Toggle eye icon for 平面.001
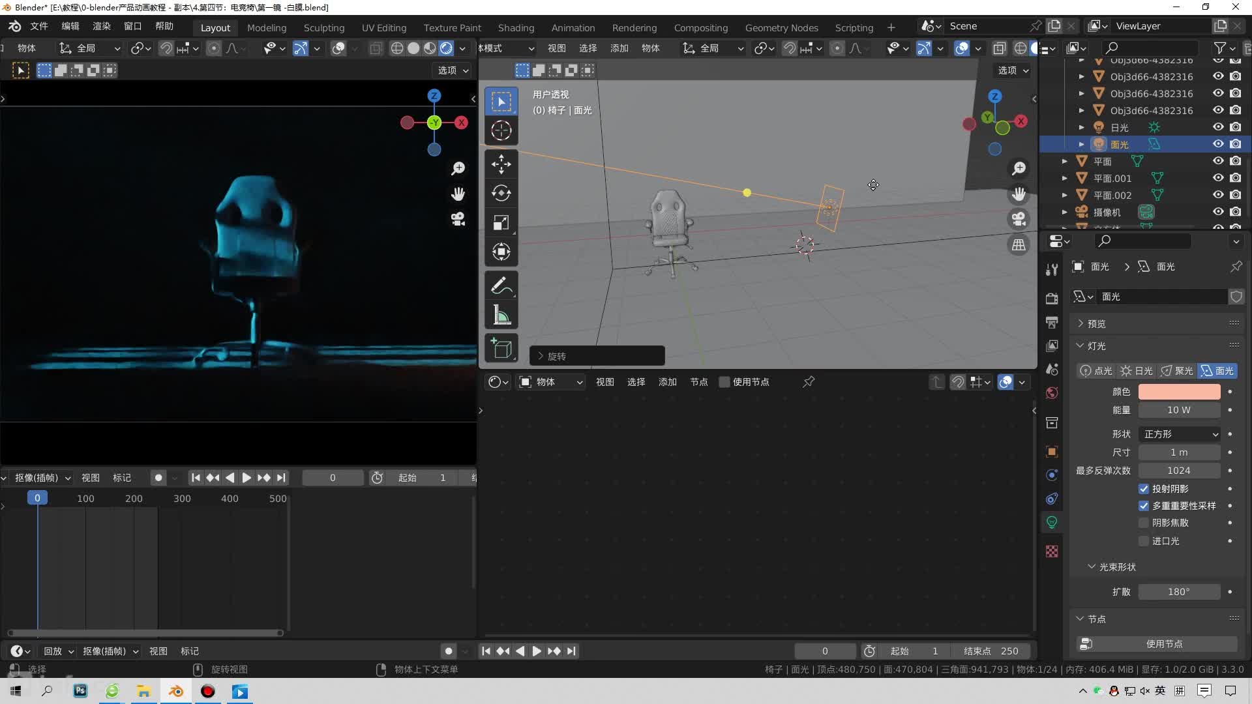 coord(1217,178)
